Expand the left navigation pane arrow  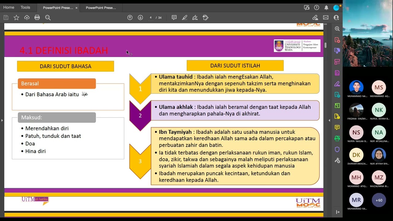[2, 120]
